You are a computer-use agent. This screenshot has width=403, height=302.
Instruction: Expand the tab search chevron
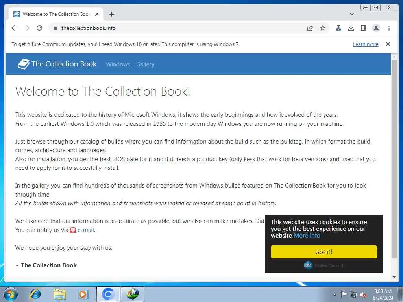(x=352, y=14)
